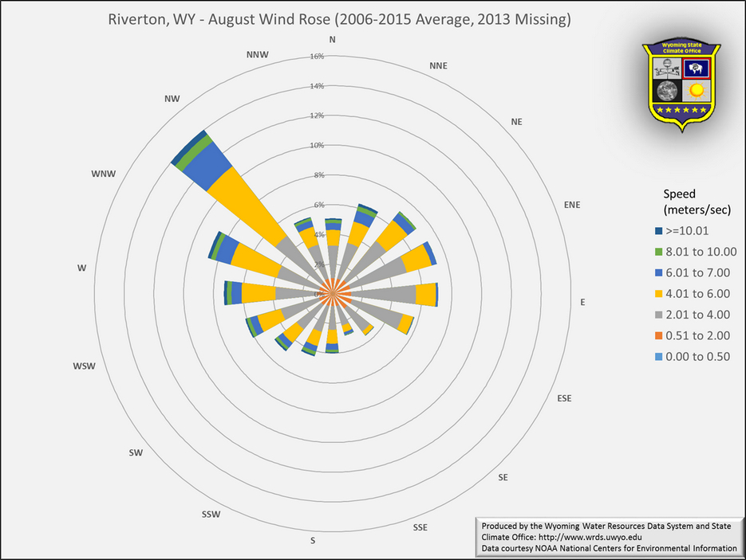Viewport: 746px width, 560px height.
Task: Select the yellow segment of the north-northeast bar
Action: [359, 233]
